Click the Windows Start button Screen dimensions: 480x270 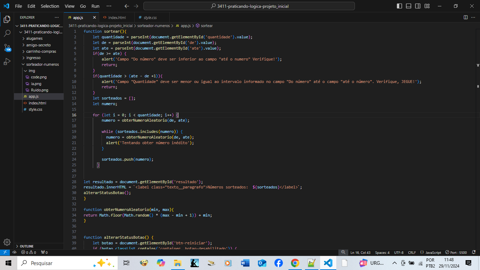pyautogui.click(x=8, y=263)
